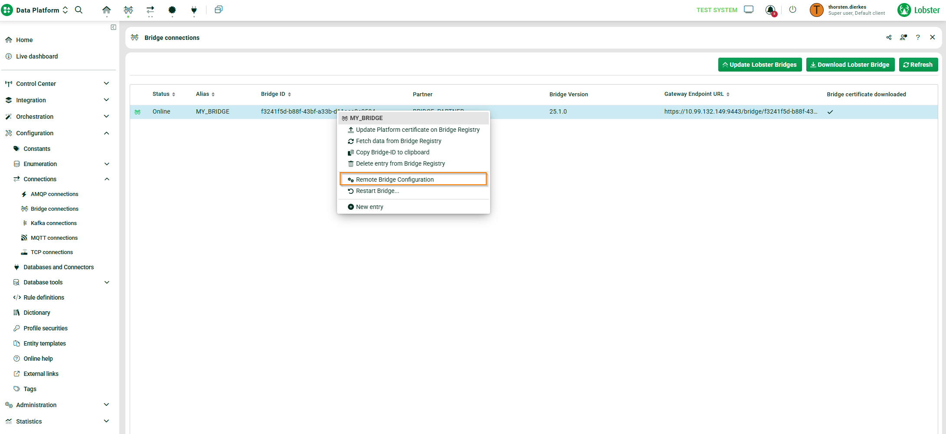
Task: Click the power icon in header
Action: pos(792,10)
